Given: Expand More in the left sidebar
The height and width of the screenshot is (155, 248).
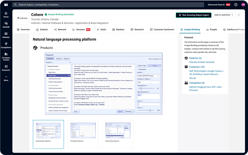Looking at the screenshot, I should click(x=6, y=78).
